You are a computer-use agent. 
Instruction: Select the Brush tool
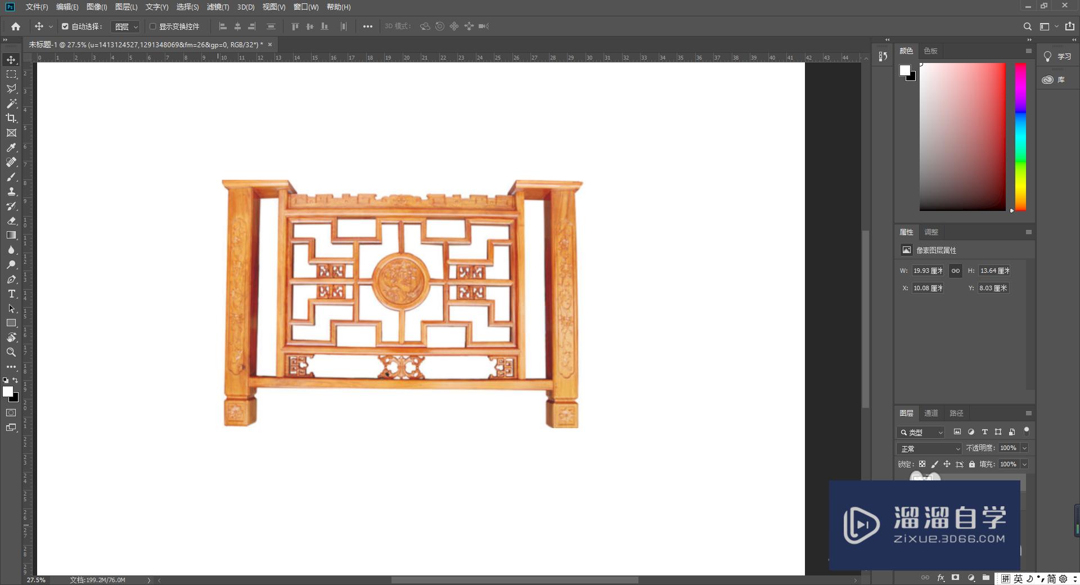point(11,177)
